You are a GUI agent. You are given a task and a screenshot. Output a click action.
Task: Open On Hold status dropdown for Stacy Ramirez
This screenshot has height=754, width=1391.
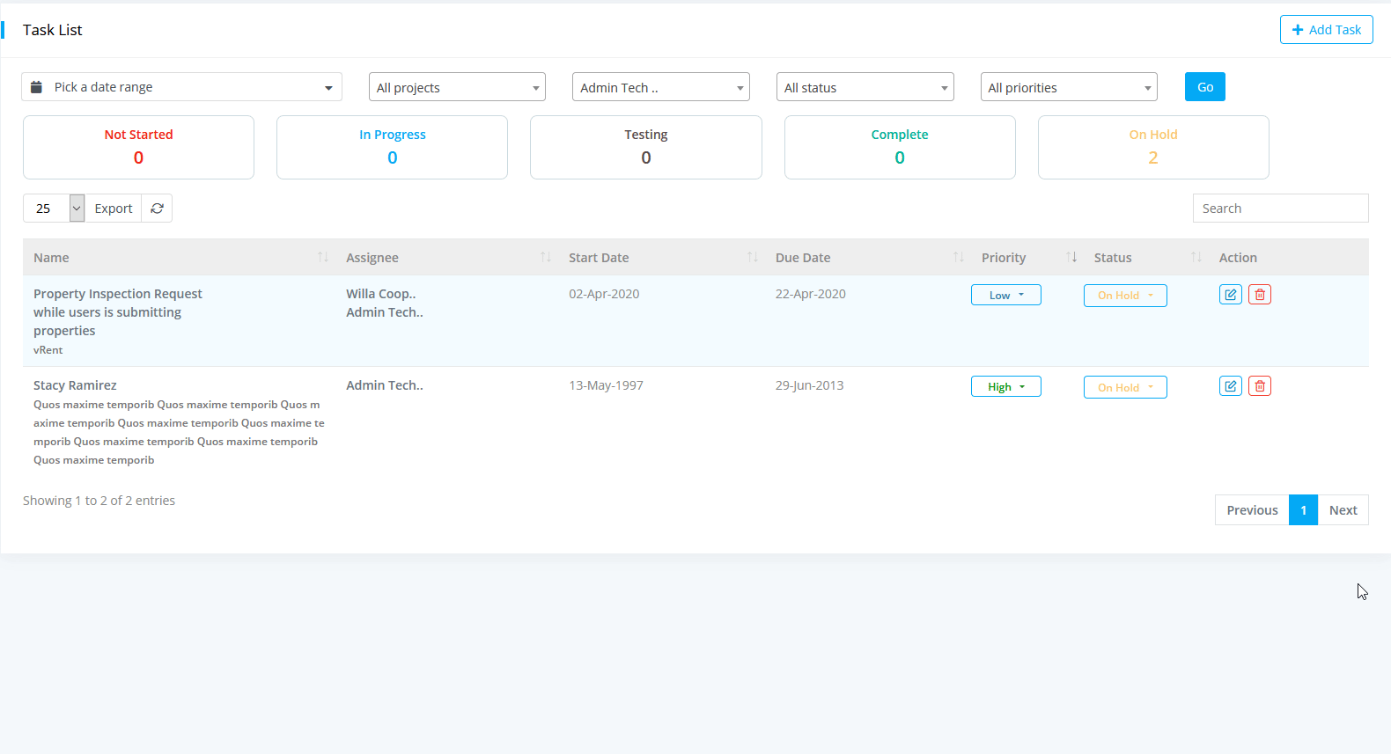1124,387
